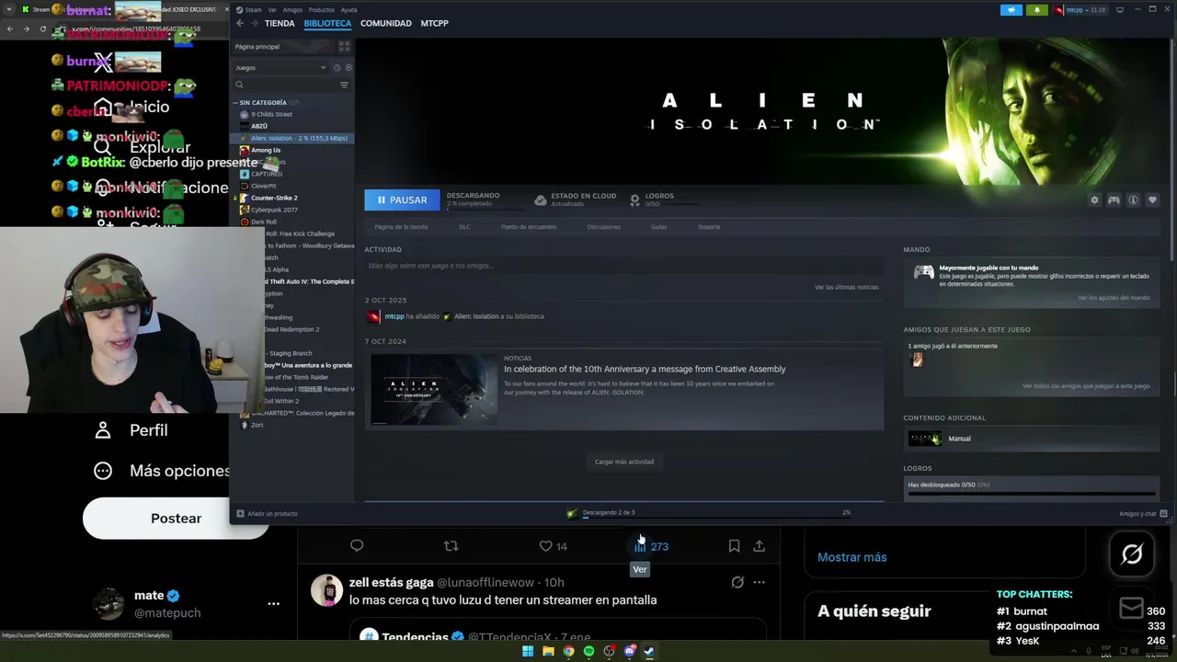Select 9 Childs Street in library
1177x662 pixels.
[x=271, y=114]
